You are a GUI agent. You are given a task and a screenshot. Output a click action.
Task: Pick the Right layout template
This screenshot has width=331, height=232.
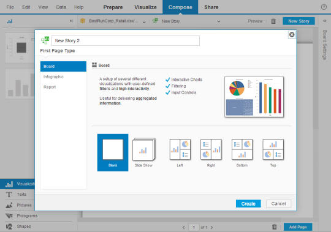point(211,152)
